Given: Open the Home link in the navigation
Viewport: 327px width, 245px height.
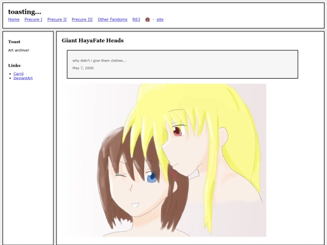Looking at the screenshot, I should [14, 19].
